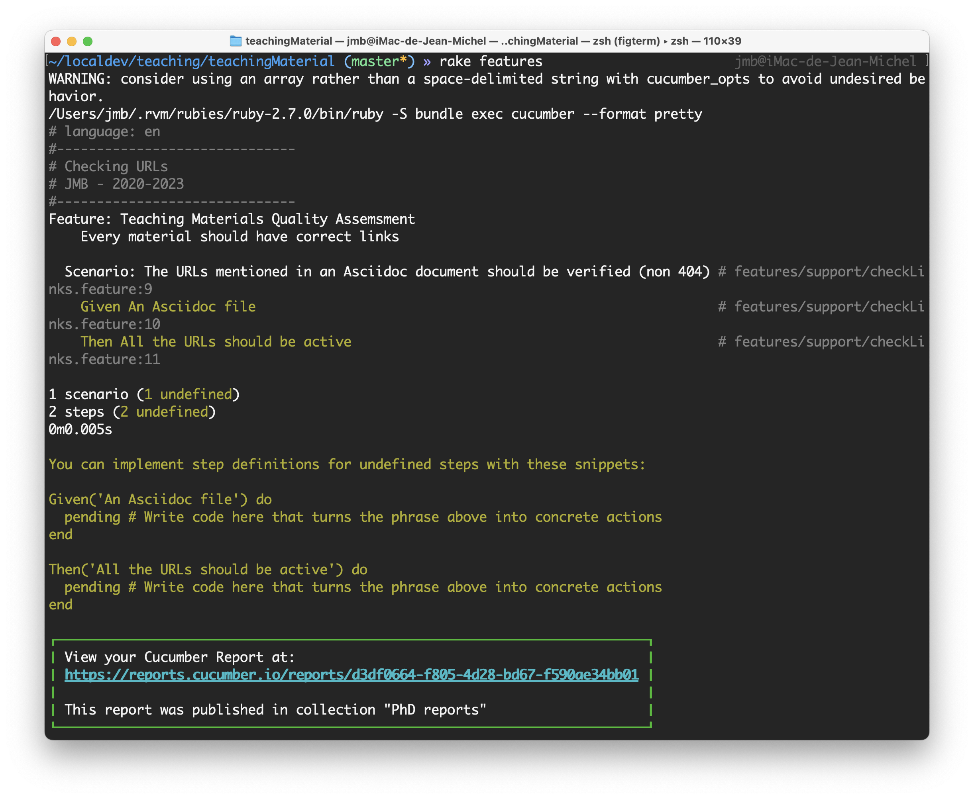Click 'This report was published in collection' line

coord(275,710)
